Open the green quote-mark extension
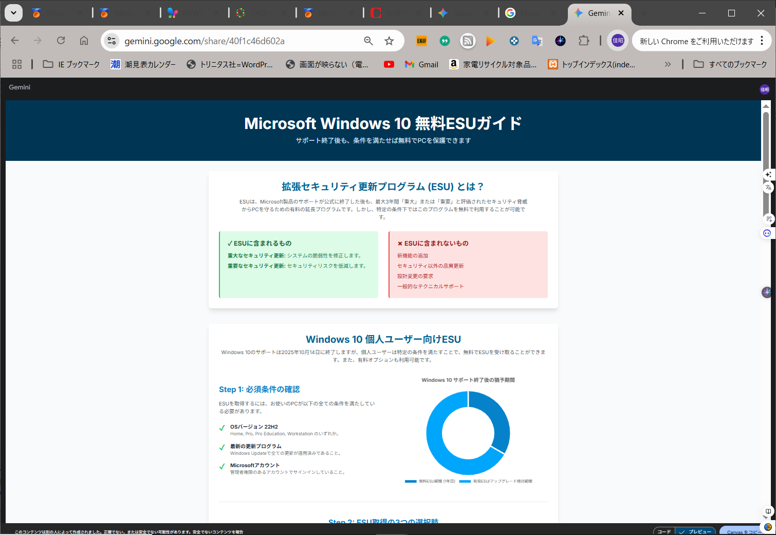The height and width of the screenshot is (535, 776). [x=445, y=41]
